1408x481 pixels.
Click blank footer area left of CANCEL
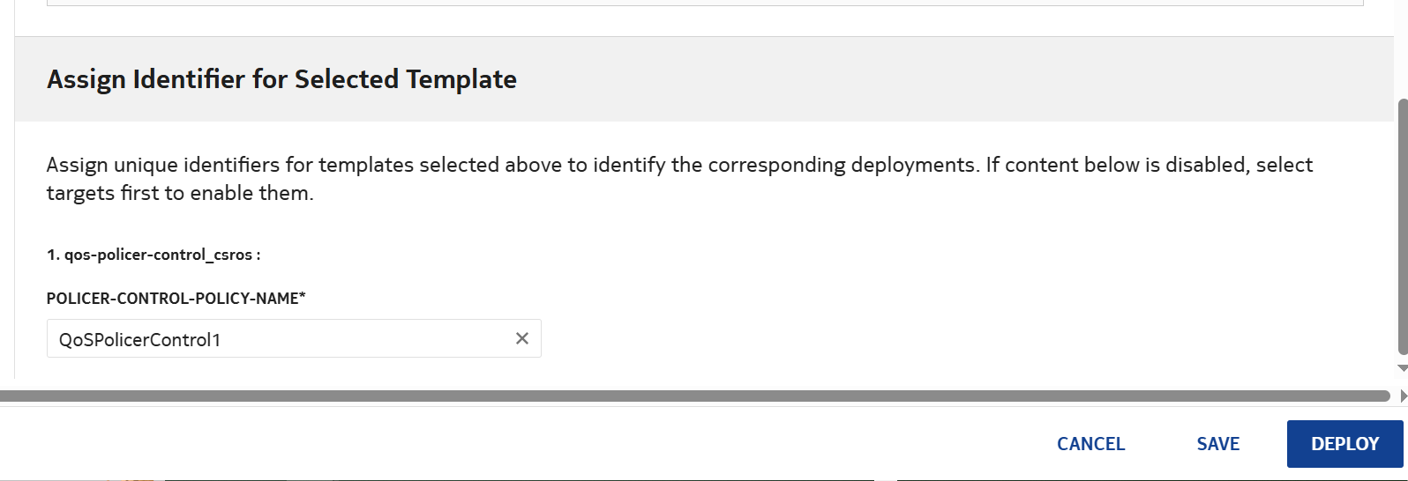pyautogui.click(x=529, y=444)
